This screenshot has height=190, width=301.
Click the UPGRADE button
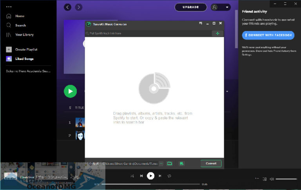pyautogui.click(x=190, y=7)
